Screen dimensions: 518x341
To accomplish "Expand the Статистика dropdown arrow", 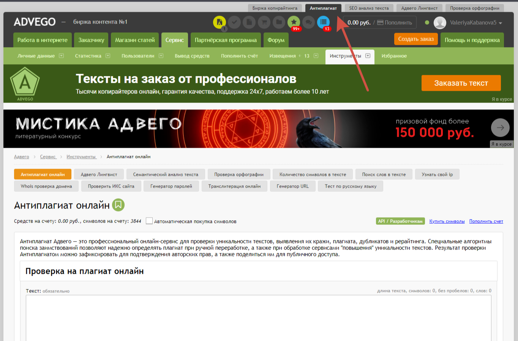I will click(108, 56).
